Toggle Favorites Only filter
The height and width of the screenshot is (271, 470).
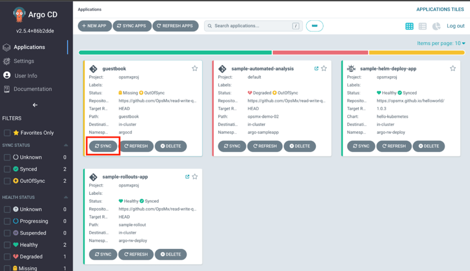(x=7, y=132)
